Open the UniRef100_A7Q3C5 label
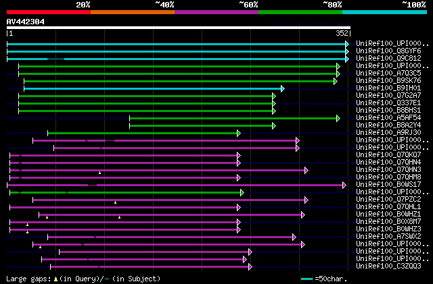433x284 pixels. (388, 74)
